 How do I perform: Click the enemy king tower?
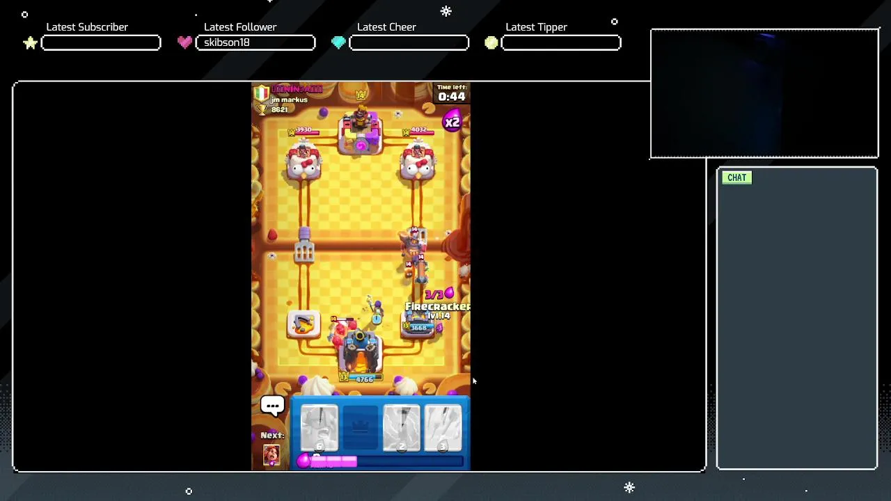pyautogui.click(x=361, y=129)
